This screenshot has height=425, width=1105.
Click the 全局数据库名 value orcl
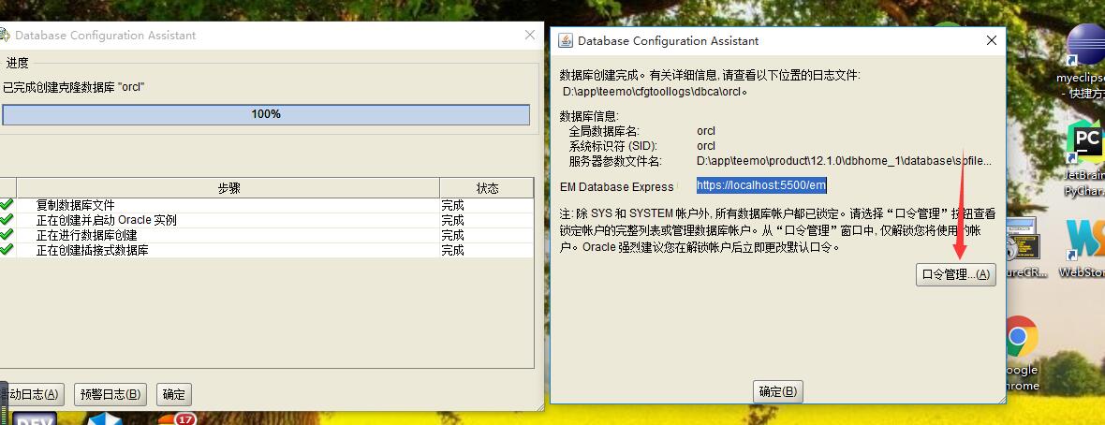(705, 131)
